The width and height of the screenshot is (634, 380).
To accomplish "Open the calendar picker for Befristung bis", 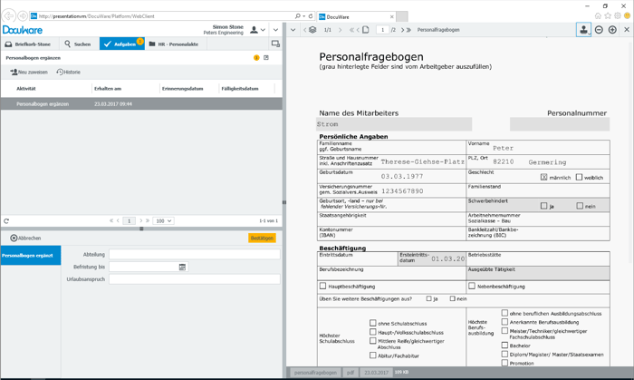I will tap(182, 268).
